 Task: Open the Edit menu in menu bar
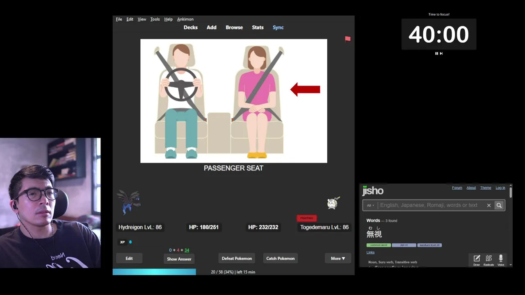(x=130, y=19)
